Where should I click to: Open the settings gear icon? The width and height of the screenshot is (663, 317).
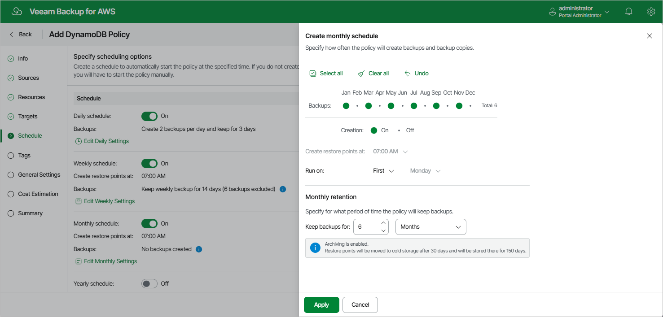point(651,12)
